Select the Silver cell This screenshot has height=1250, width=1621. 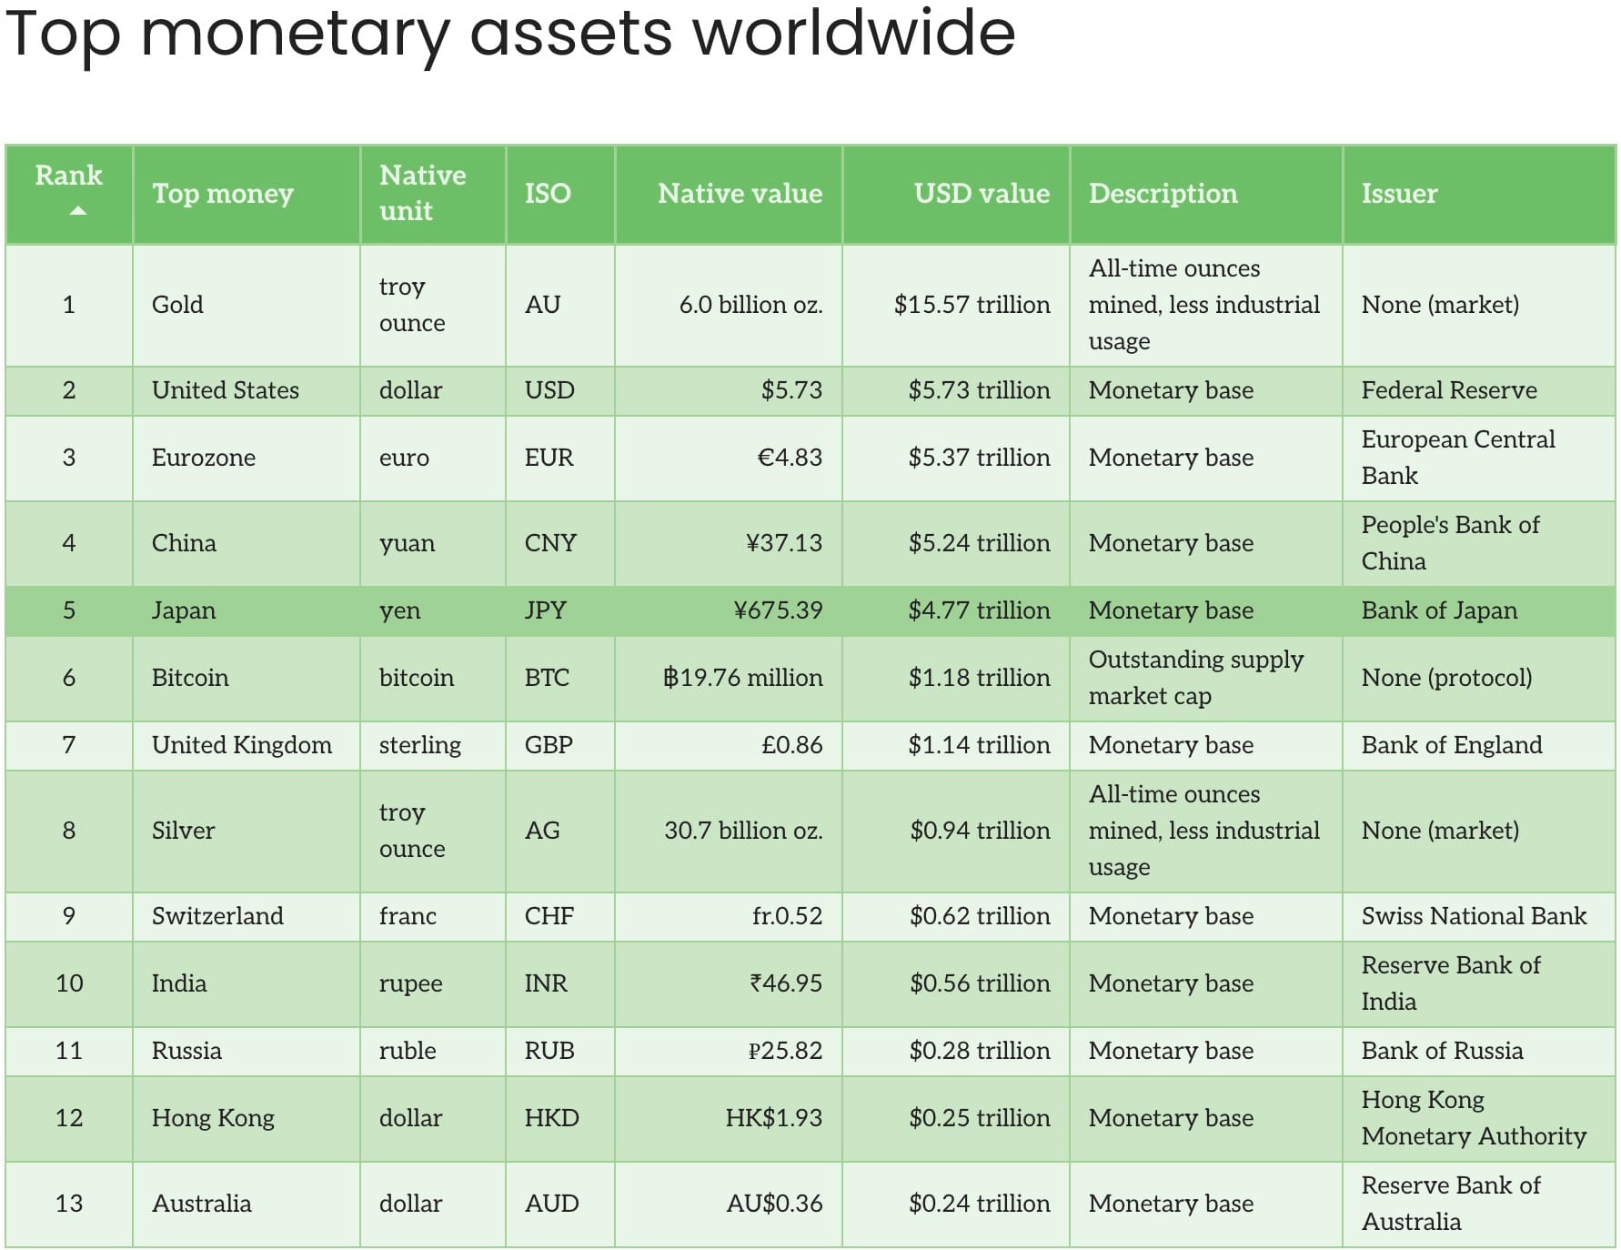pyautogui.click(x=246, y=831)
